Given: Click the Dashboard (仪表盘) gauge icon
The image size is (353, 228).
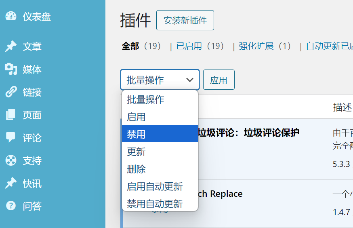Looking at the screenshot, I should (11, 17).
